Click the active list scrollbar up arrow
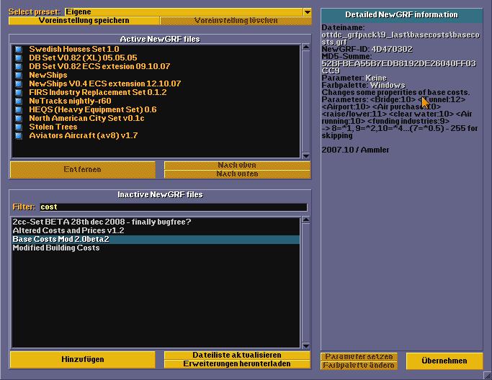Screen dimensions: 492x380 tap(306, 48)
